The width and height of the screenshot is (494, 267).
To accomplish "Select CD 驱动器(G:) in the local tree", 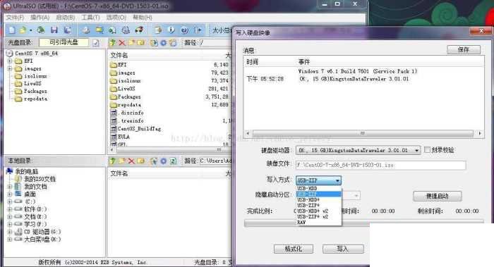I will pos(42,232).
